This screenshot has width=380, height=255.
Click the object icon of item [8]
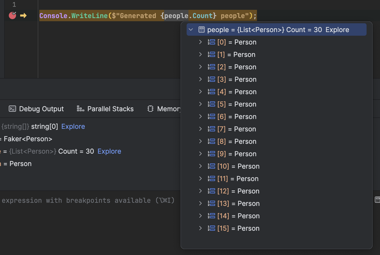click(x=211, y=141)
